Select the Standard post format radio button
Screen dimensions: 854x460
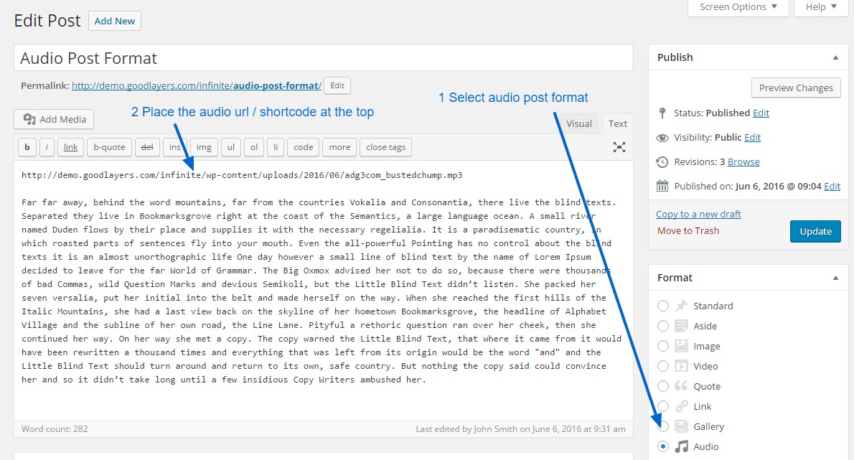(663, 306)
